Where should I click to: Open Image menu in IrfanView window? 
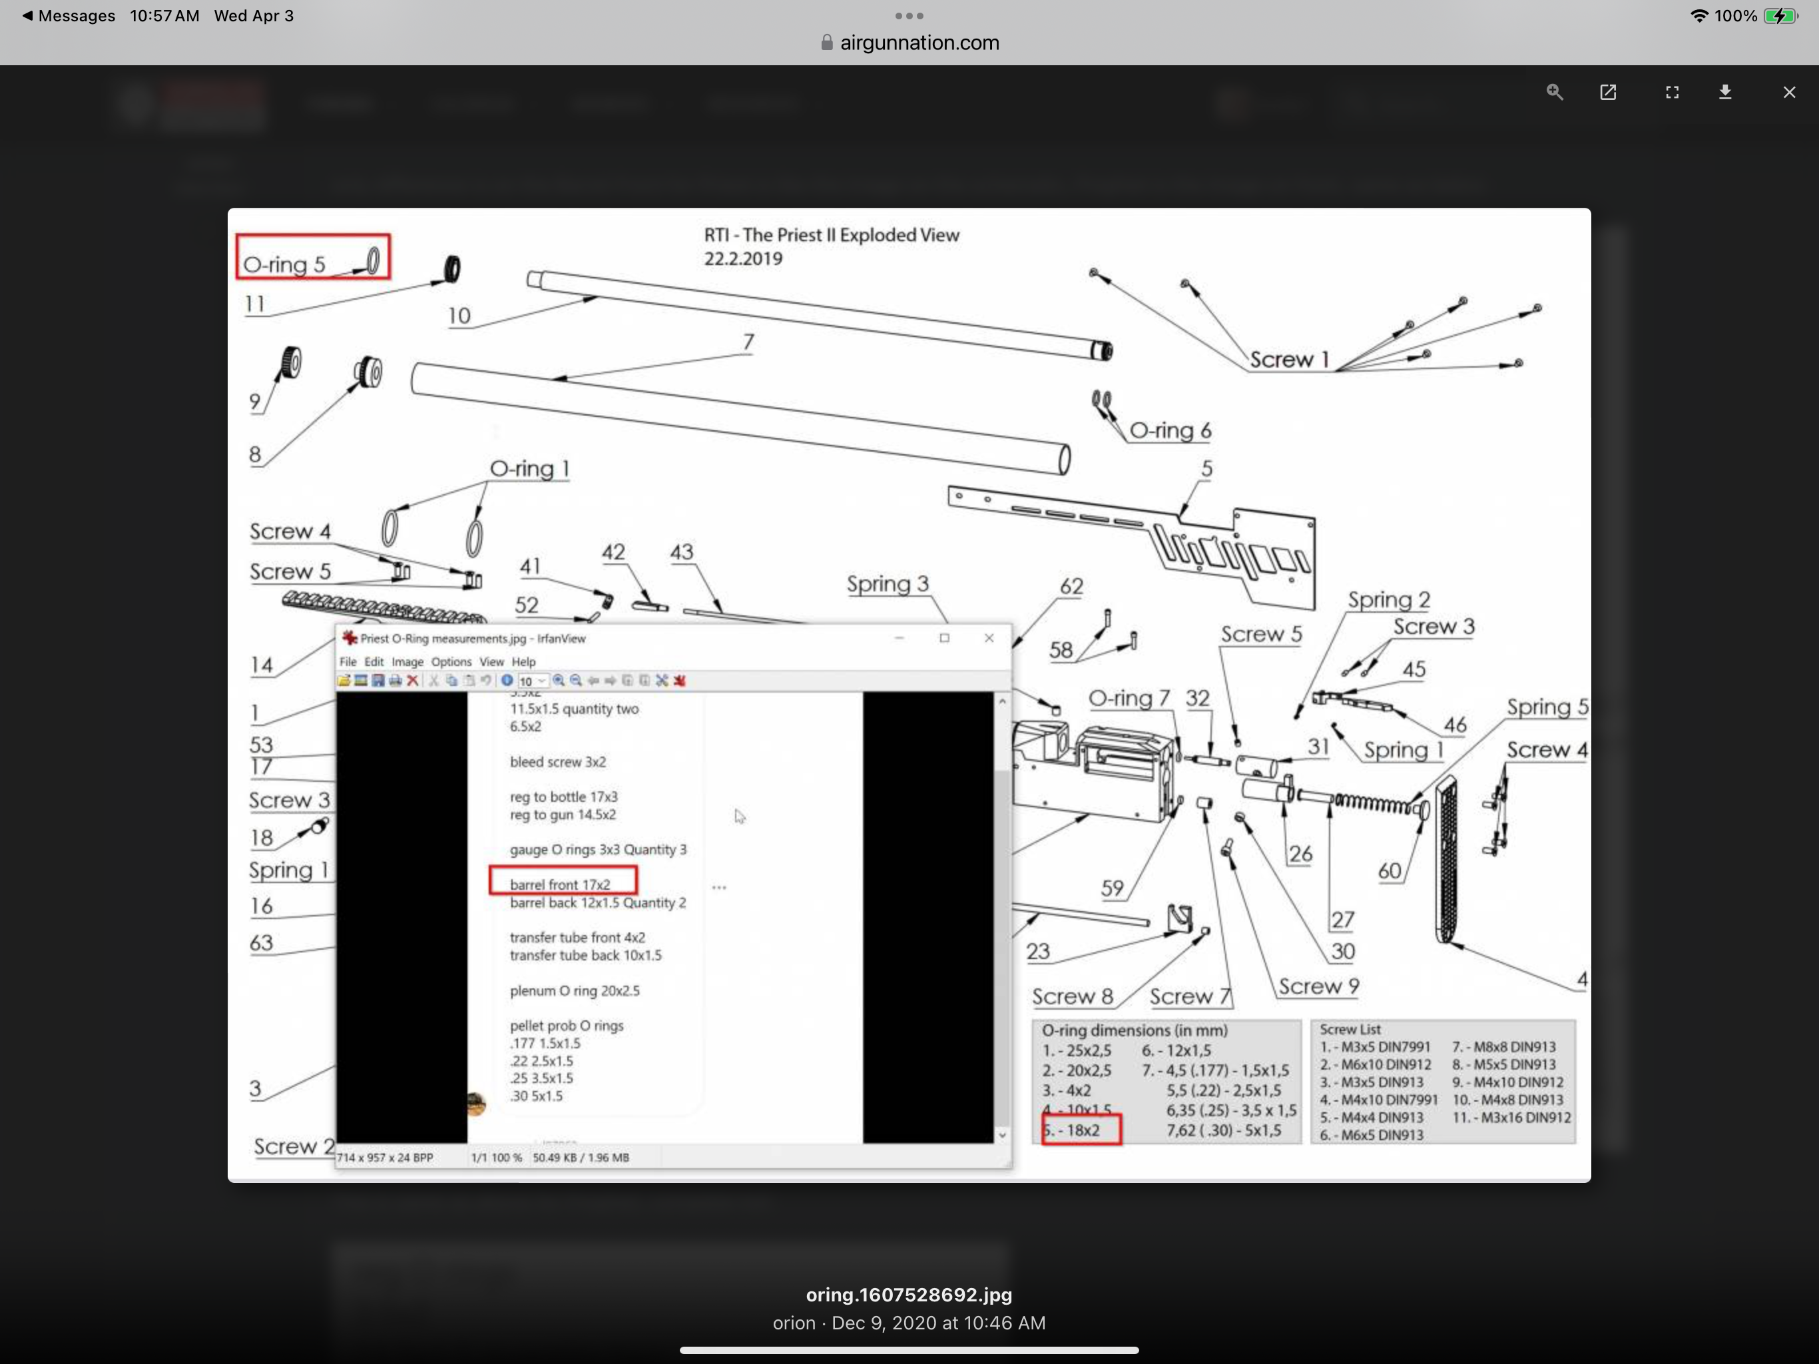click(407, 661)
